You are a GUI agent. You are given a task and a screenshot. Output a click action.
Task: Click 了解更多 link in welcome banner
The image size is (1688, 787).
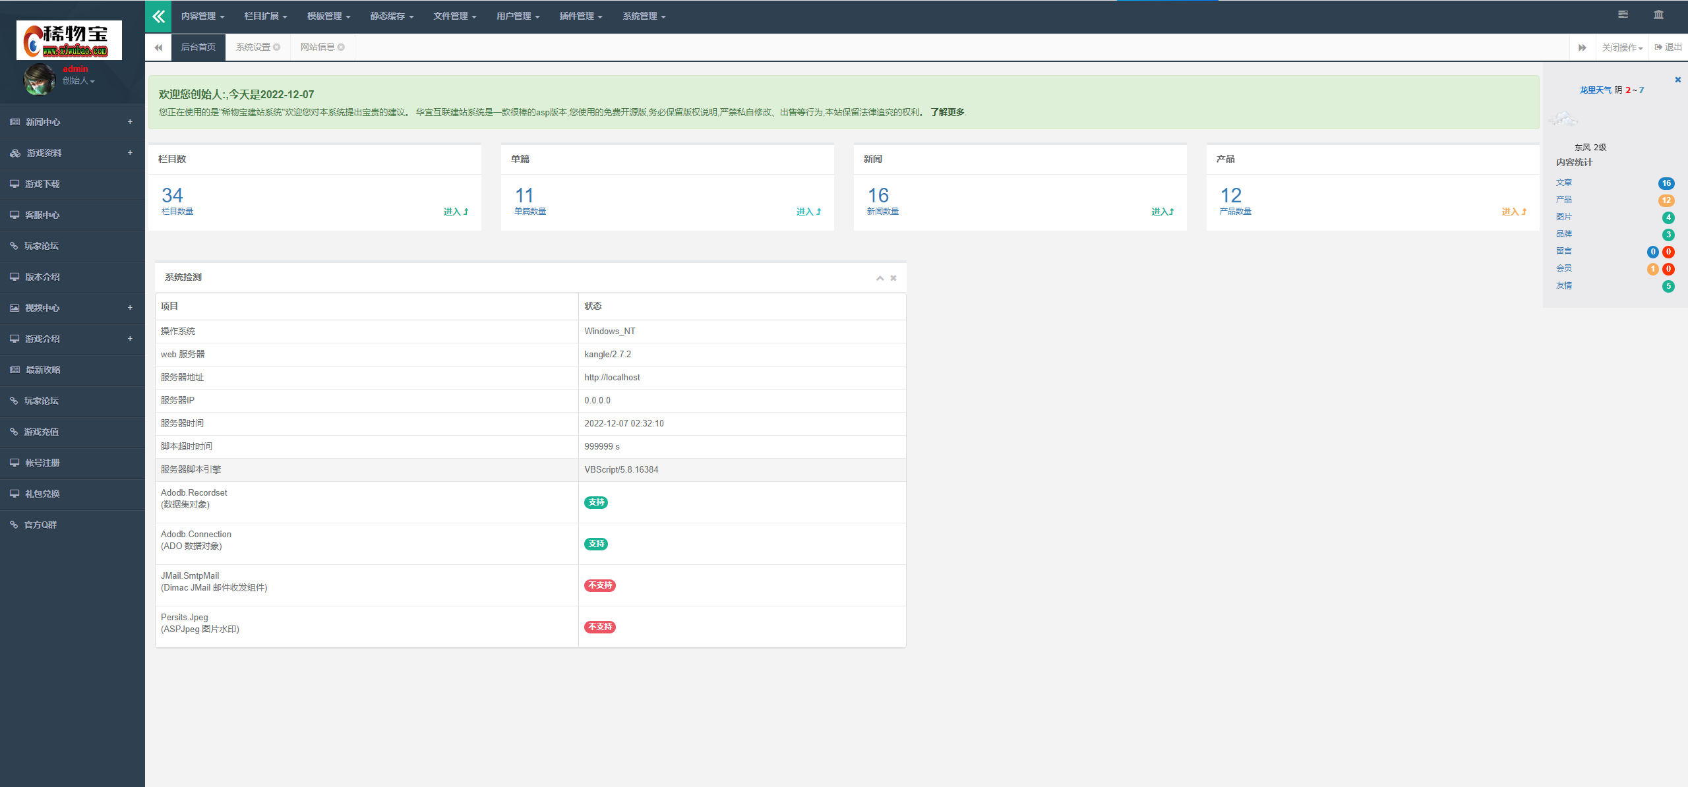tap(948, 112)
